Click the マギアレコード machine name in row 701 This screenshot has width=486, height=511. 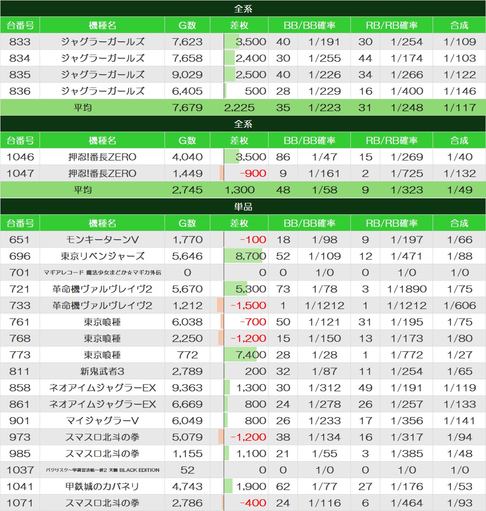(102, 273)
